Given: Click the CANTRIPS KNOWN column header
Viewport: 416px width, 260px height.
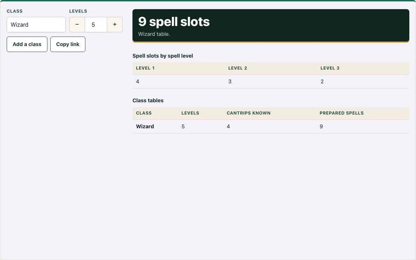Looking at the screenshot, I should [249, 113].
